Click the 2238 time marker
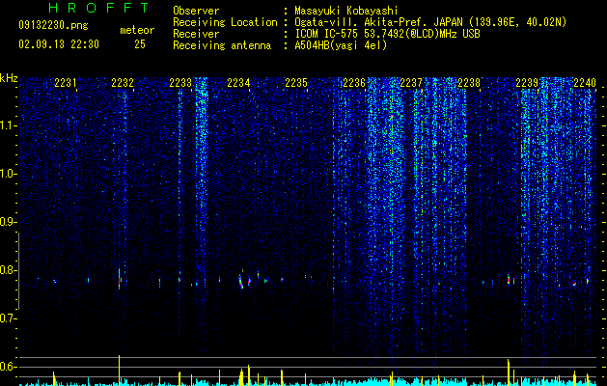 [469, 82]
